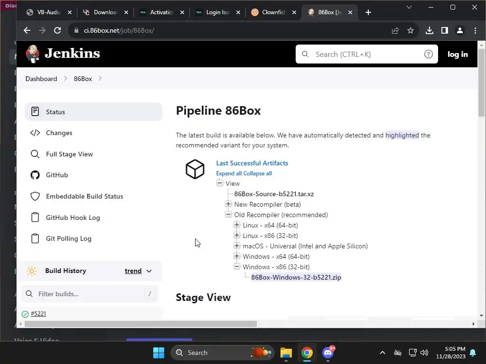
Task: Reload the page
Action: (57, 30)
